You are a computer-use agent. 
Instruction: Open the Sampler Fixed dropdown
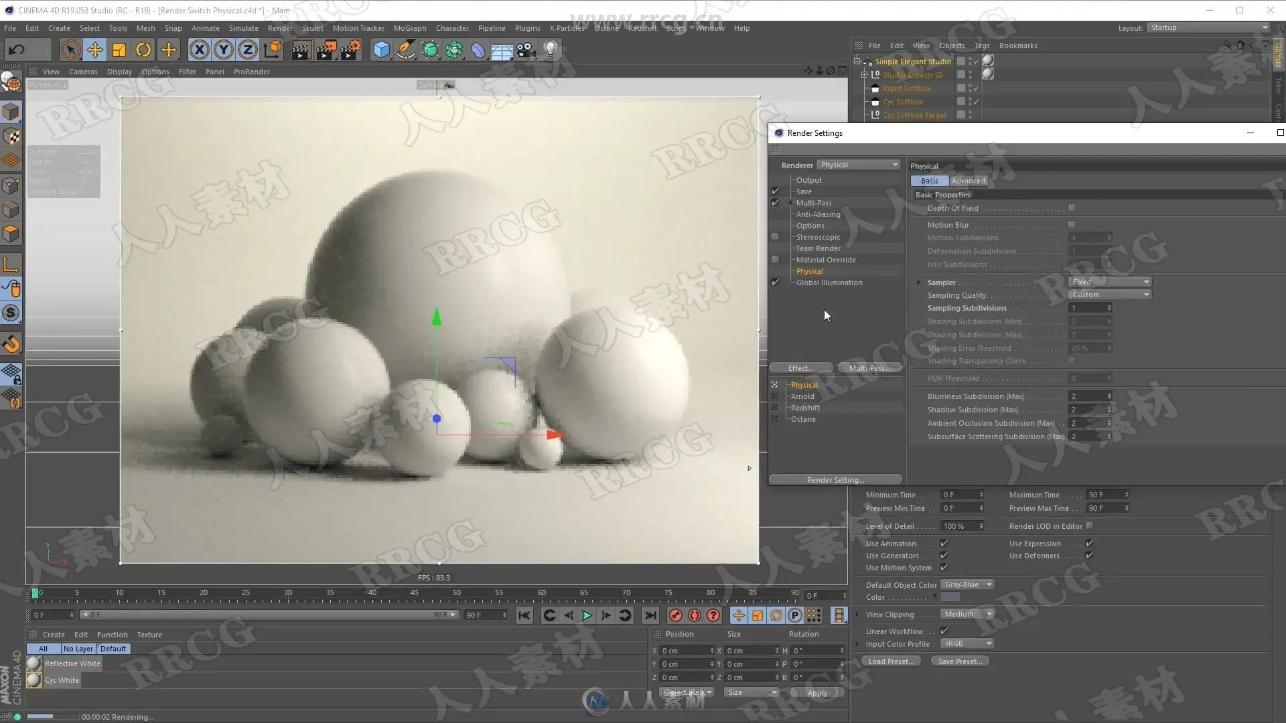pyautogui.click(x=1110, y=282)
